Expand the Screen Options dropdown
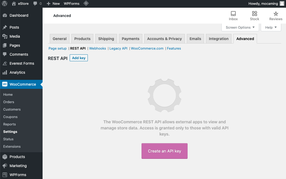Viewport: 286px width, 179px height. (x=240, y=27)
